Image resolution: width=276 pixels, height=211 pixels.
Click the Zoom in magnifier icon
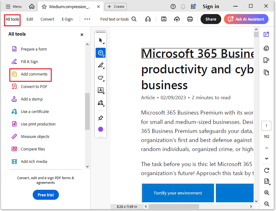tap(266, 193)
